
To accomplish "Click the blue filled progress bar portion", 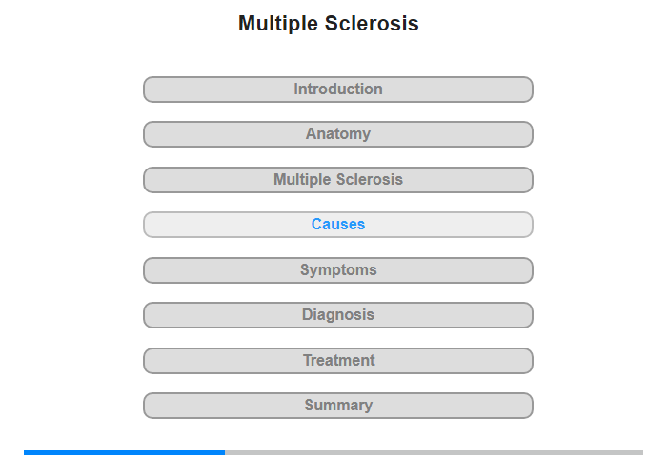I will tap(124, 453).
